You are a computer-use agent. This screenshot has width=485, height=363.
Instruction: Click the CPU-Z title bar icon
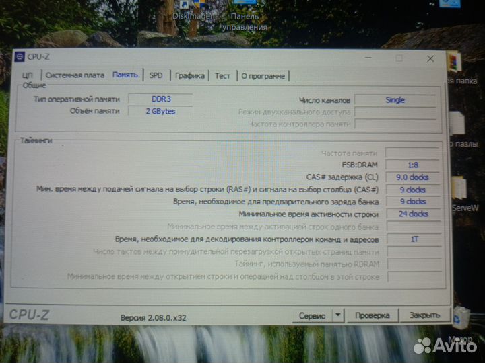pyautogui.click(x=20, y=56)
